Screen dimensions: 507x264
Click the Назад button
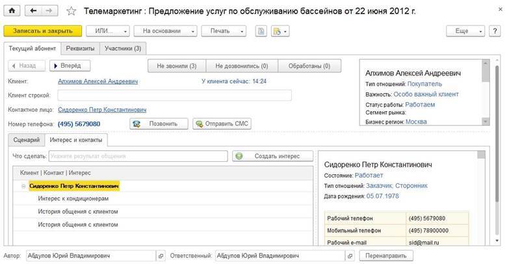tap(27, 66)
